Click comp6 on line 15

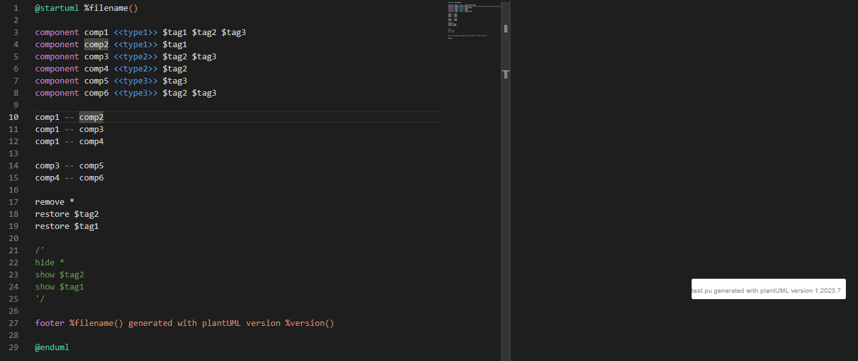91,178
